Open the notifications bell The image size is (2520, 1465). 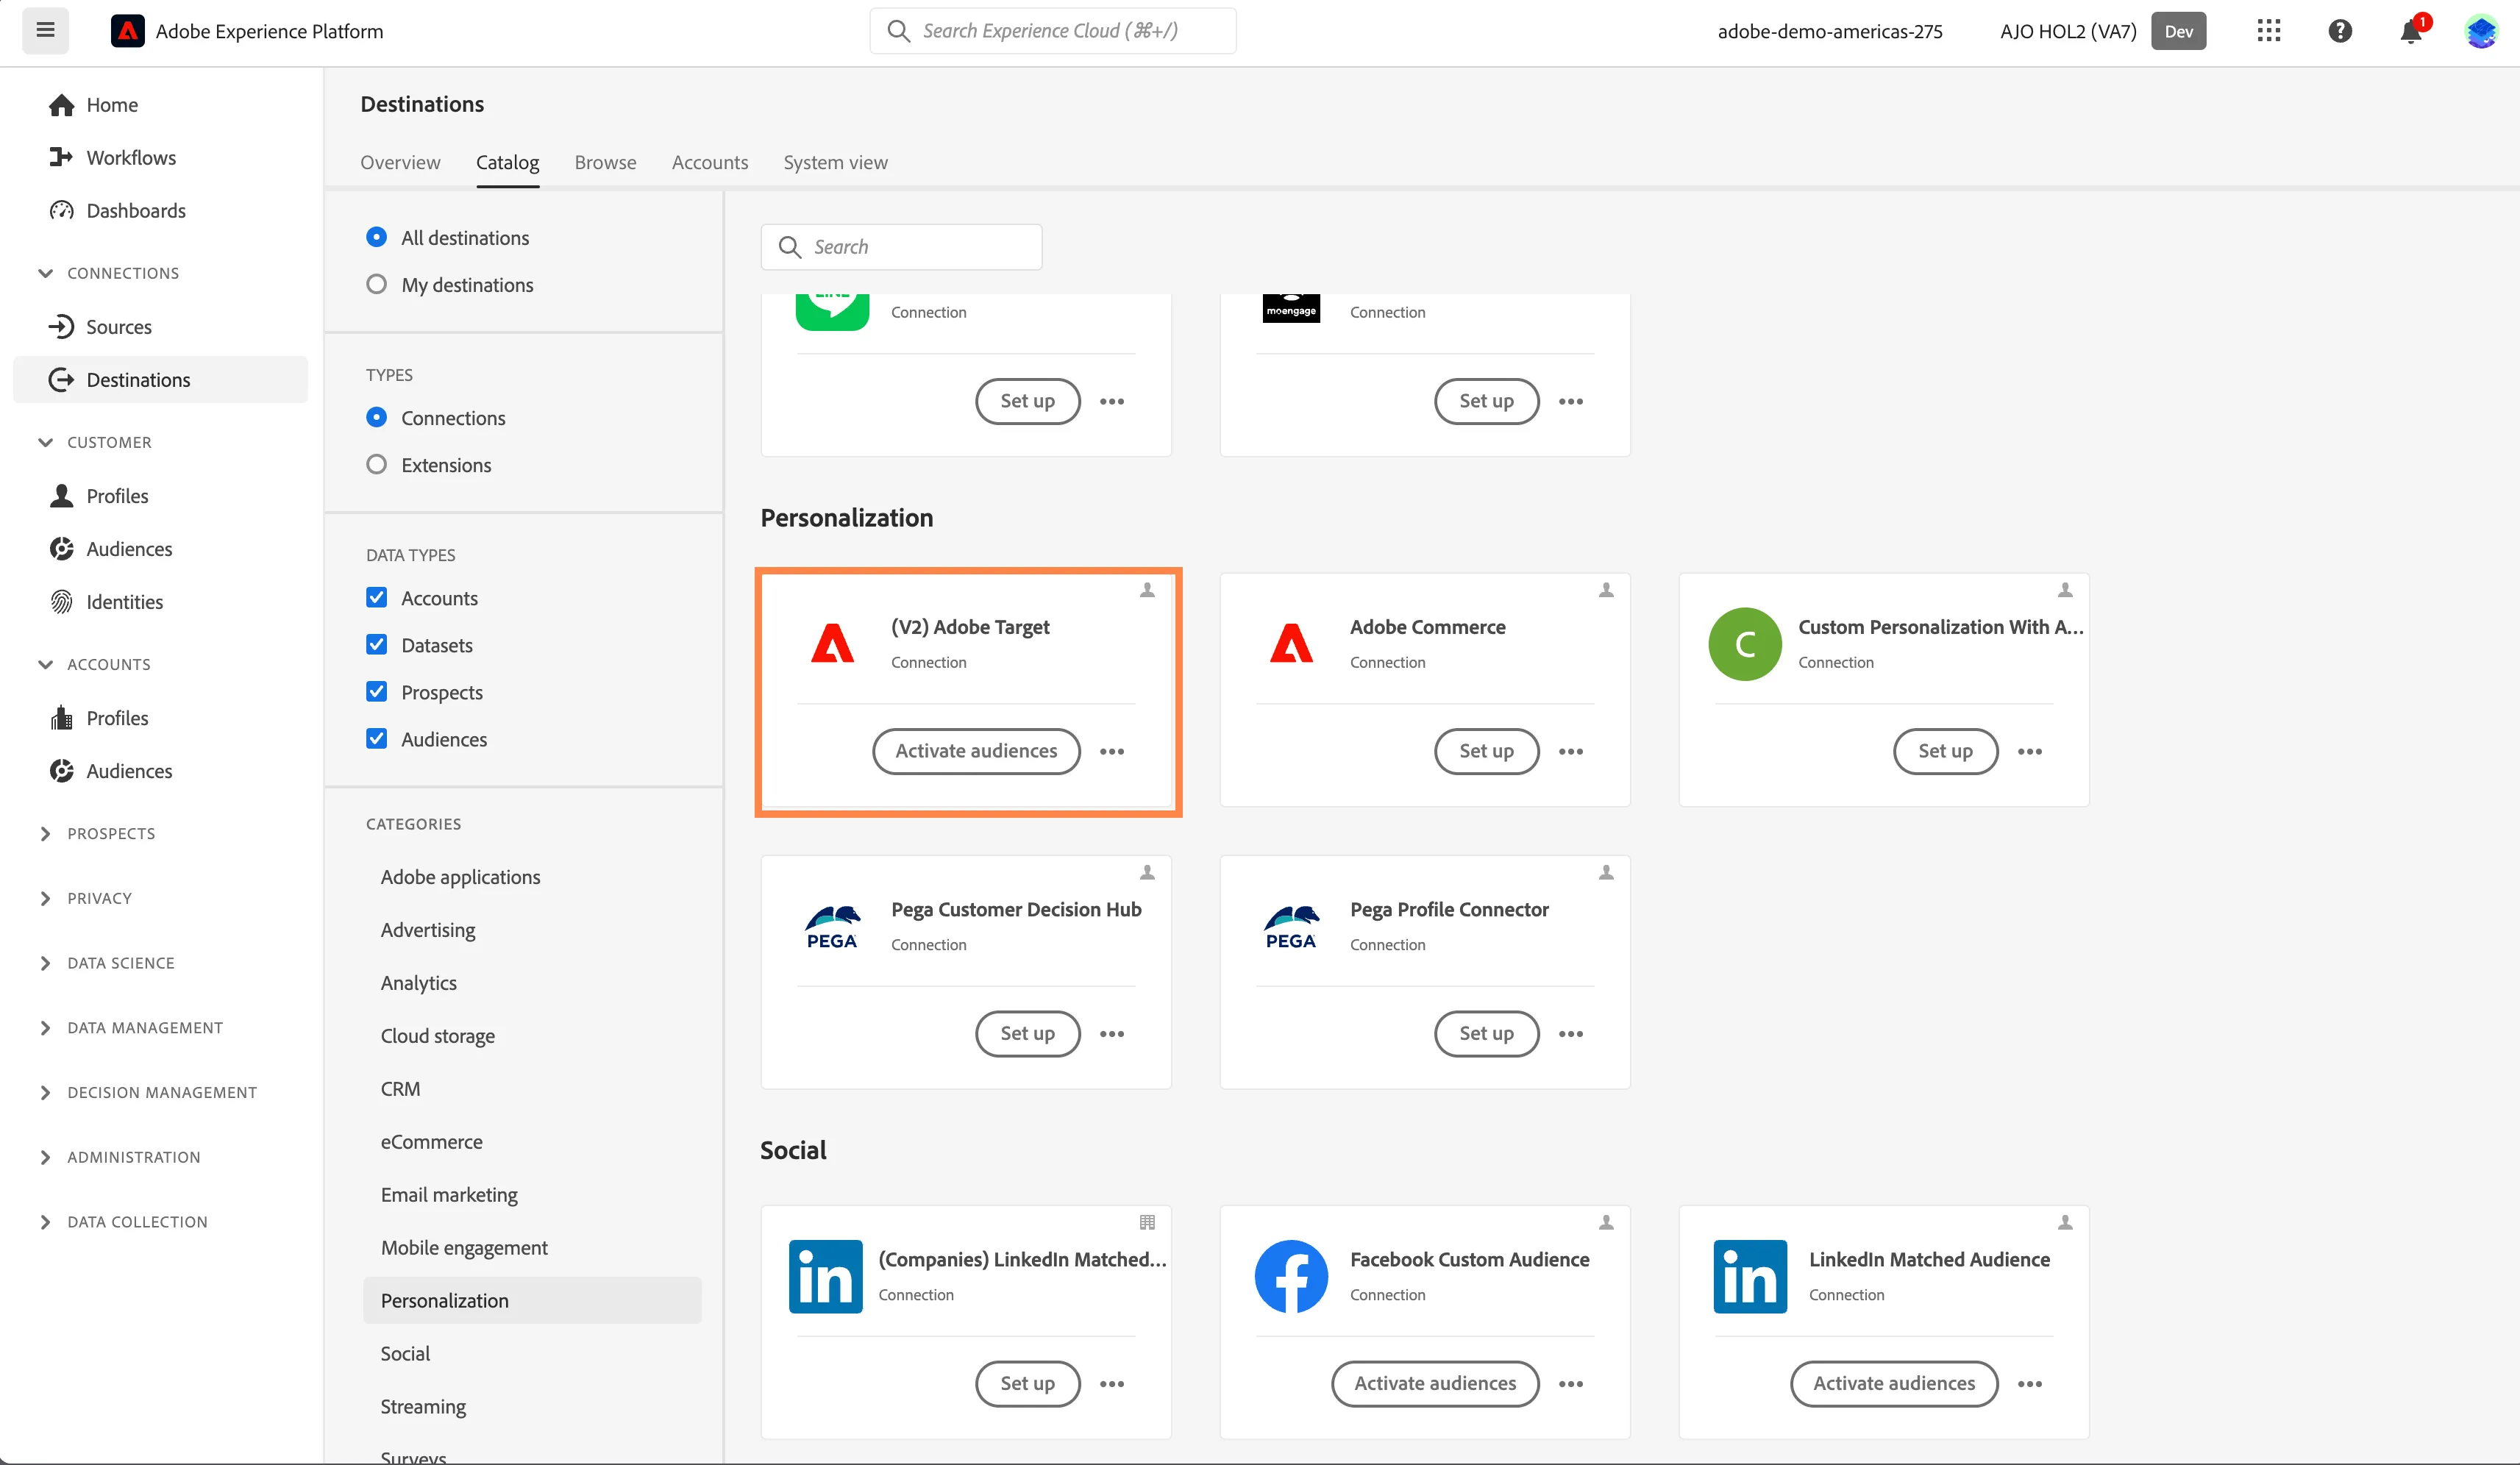pos(2411,31)
